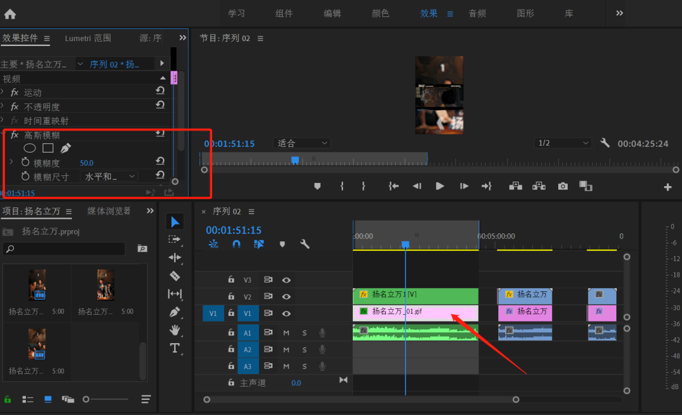The height and width of the screenshot is (415, 682).
Task: Open the home screen icon
Action: (x=10, y=14)
